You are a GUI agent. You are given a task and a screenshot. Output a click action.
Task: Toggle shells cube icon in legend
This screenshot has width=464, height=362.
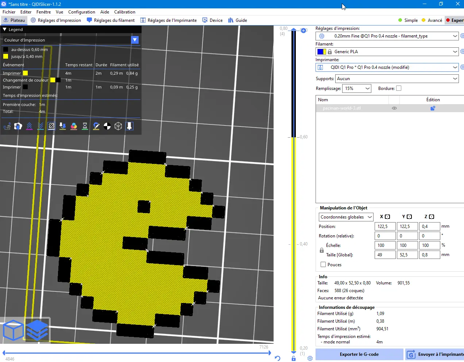click(118, 126)
